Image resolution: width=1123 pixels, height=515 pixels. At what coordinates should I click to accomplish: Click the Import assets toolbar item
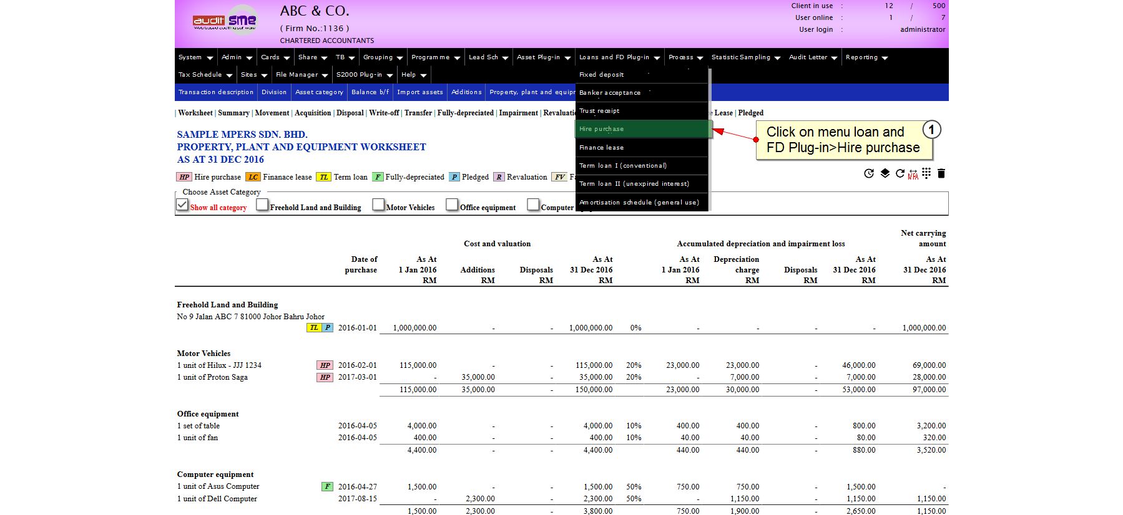(x=419, y=92)
